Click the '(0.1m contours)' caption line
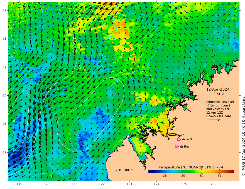Image resolution: width=245 pixels, height=189 pixels. click(218, 105)
